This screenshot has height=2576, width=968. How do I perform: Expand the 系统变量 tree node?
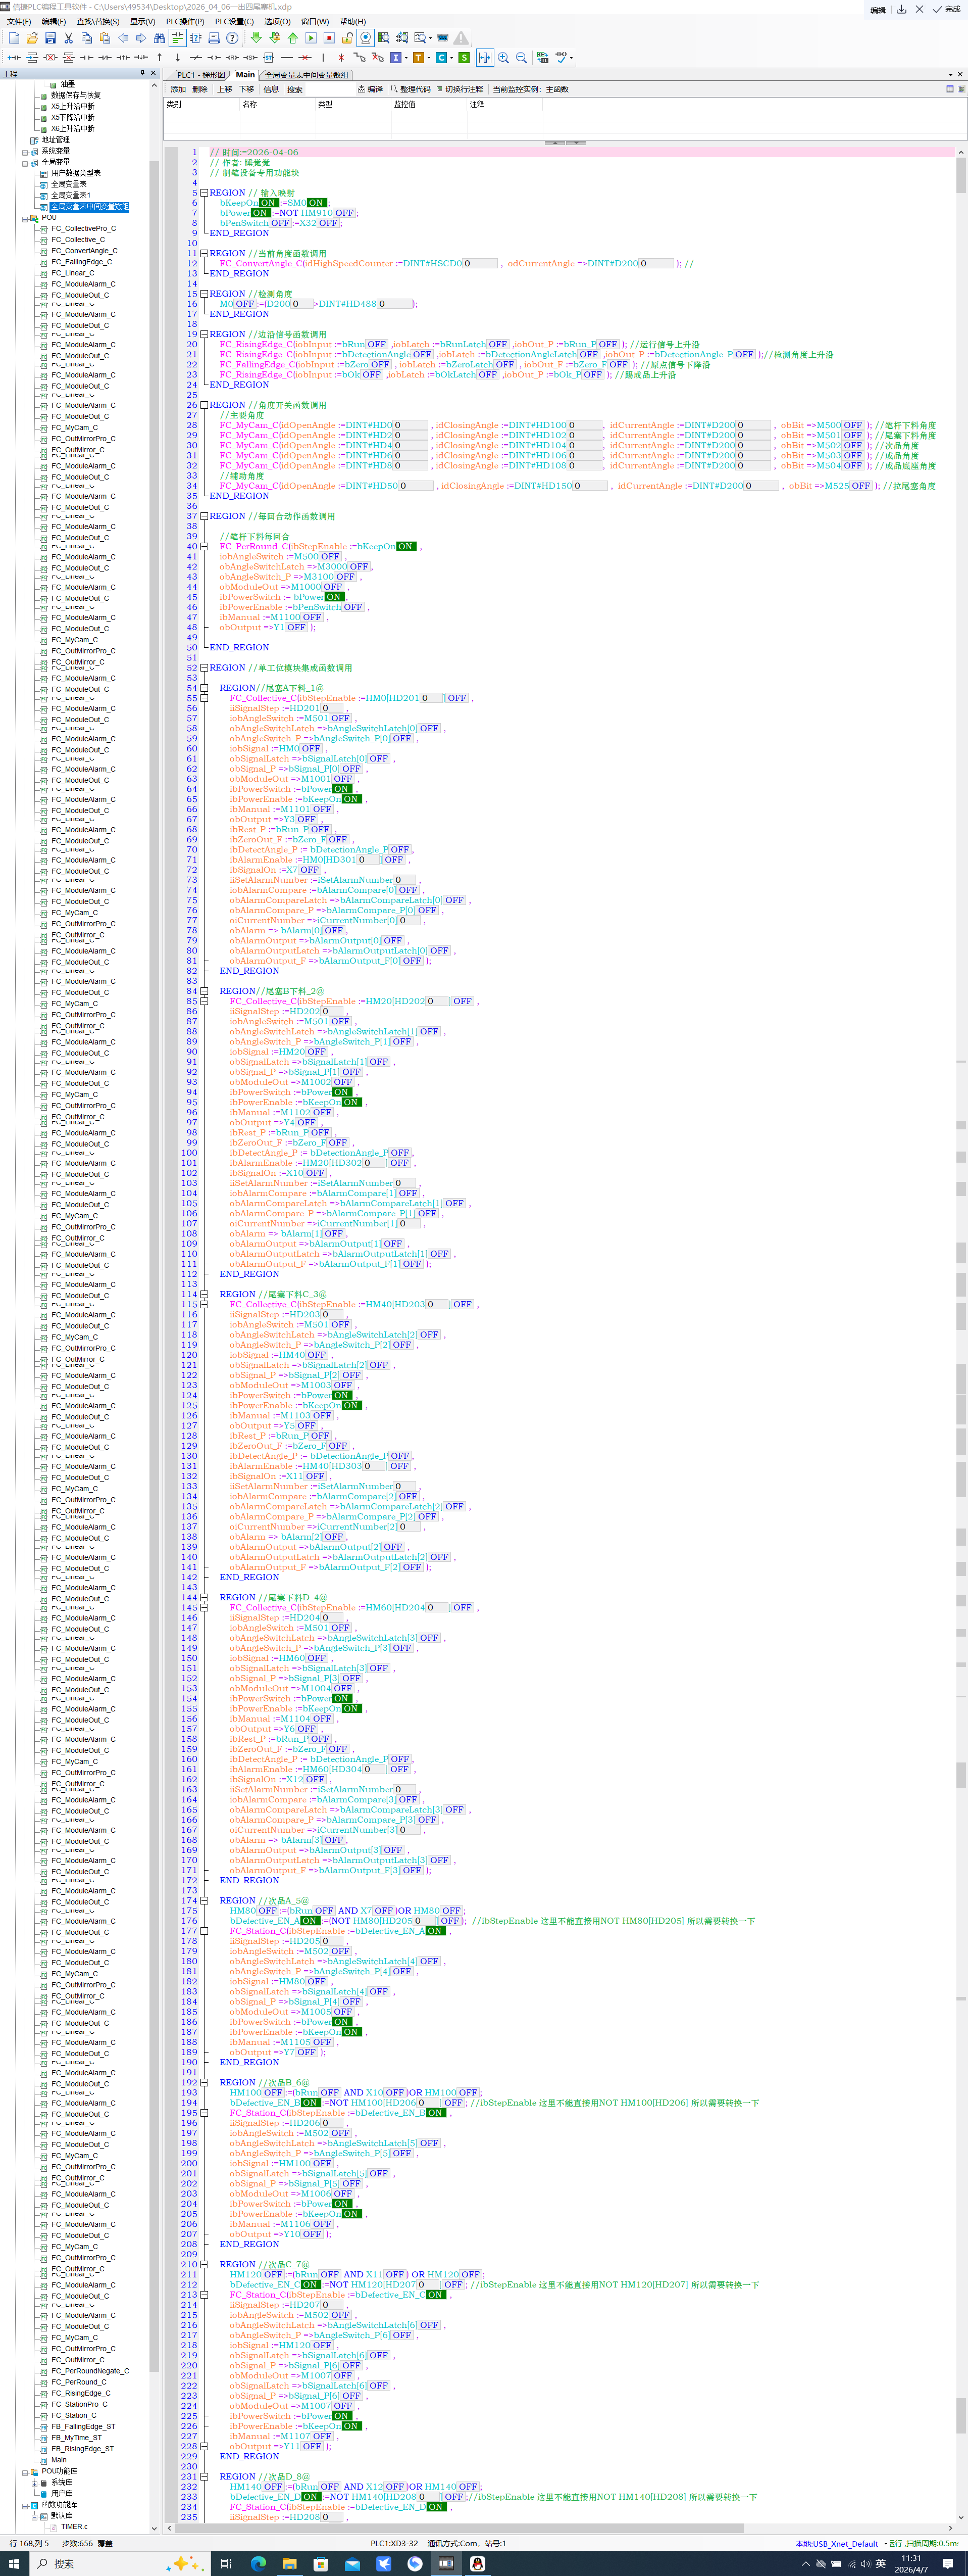[x=25, y=151]
